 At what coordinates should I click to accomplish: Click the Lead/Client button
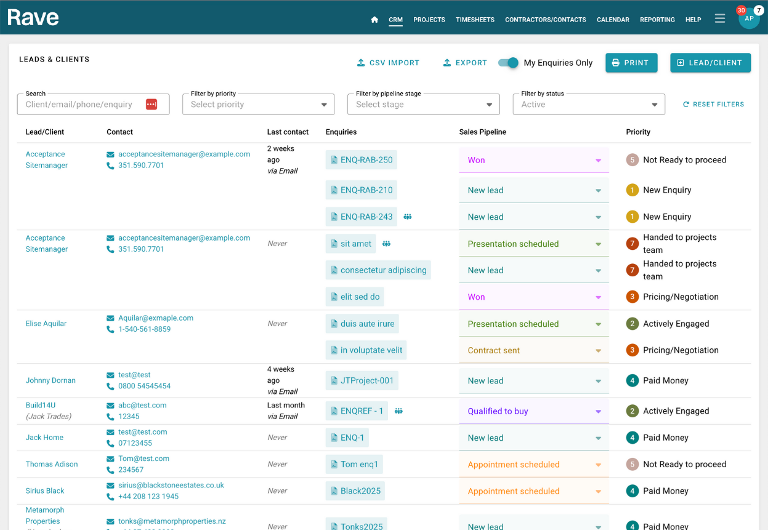tap(710, 63)
